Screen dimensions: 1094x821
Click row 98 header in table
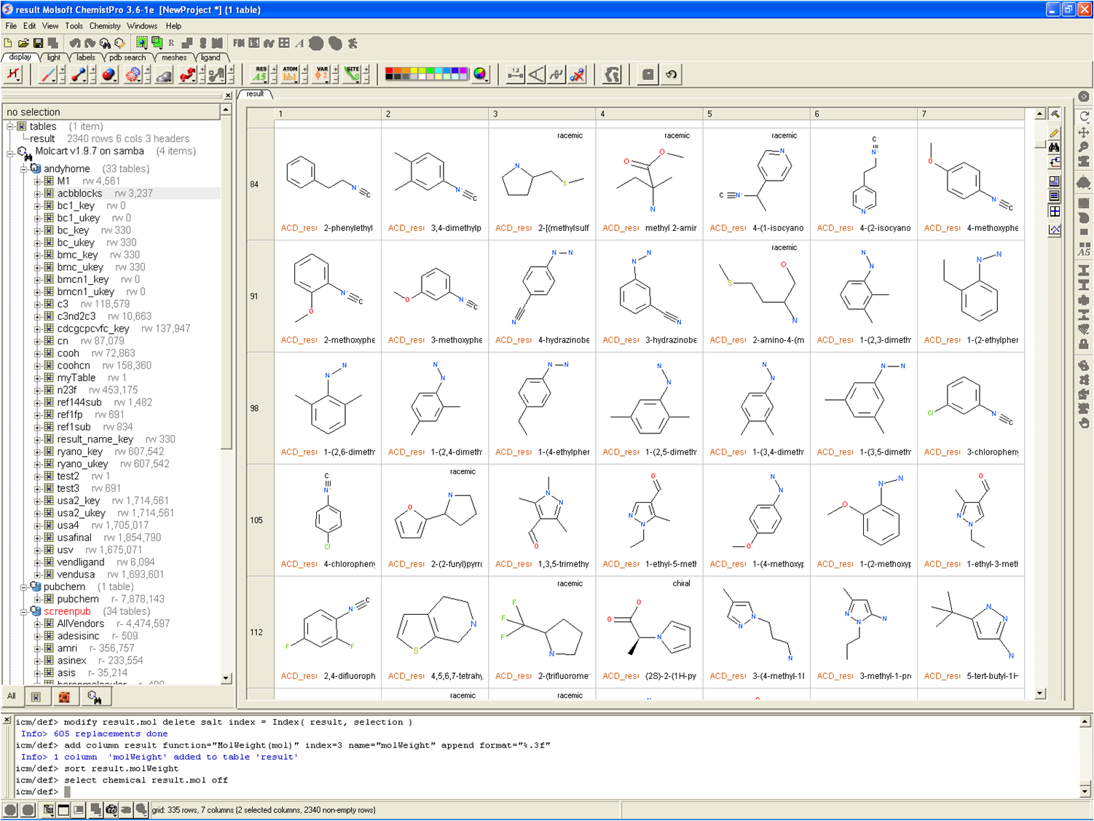(x=260, y=409)
